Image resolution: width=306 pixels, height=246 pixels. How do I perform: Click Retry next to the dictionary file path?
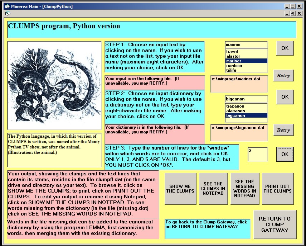click(x=283, y=130)
